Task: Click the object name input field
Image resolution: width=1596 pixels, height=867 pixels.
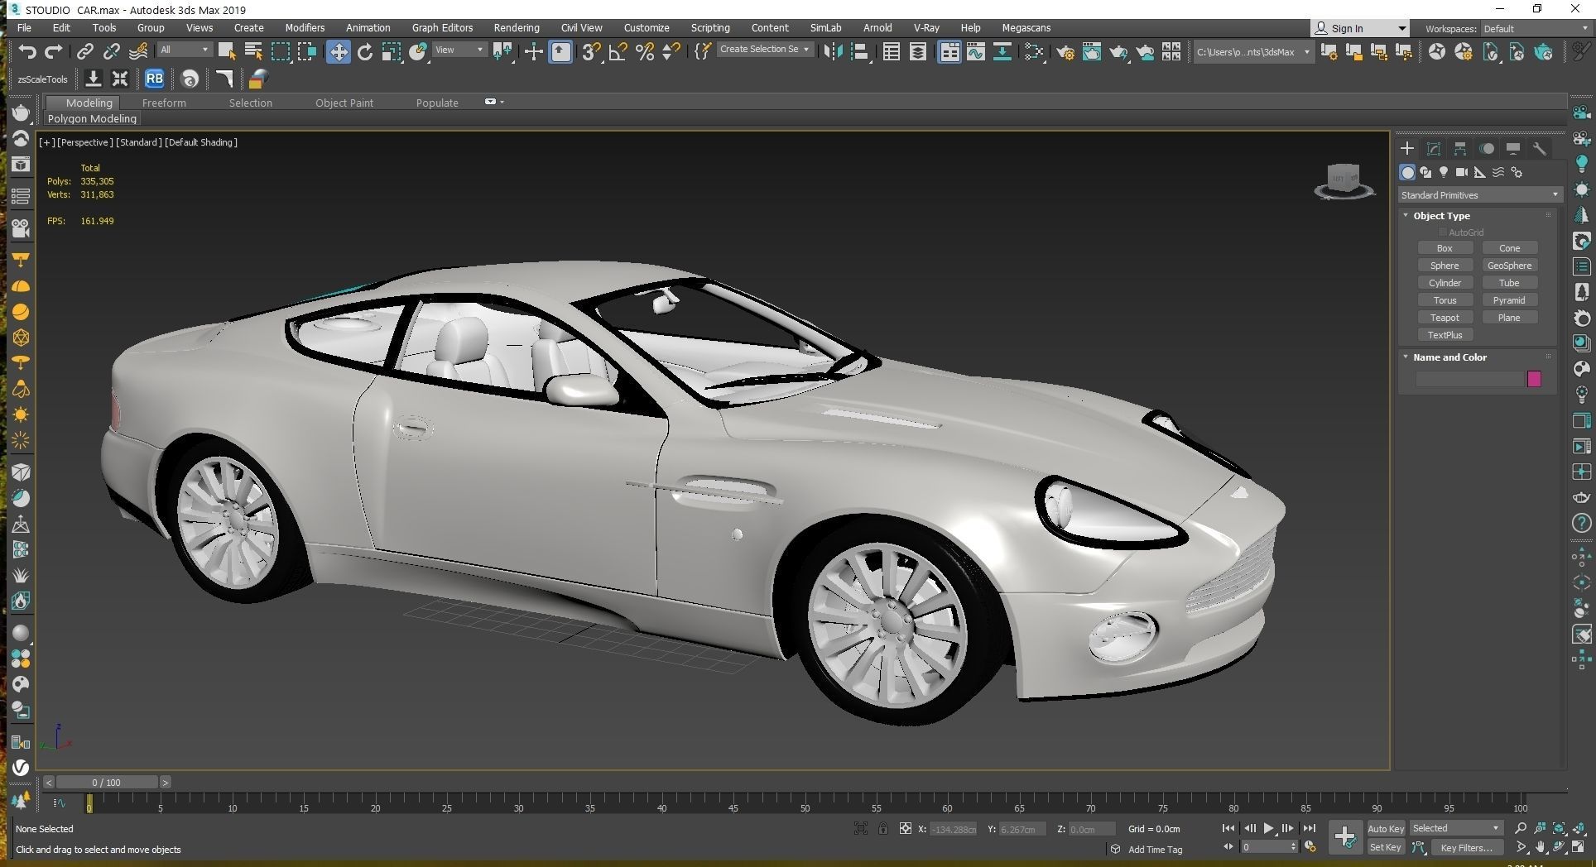Action: 1470,379
